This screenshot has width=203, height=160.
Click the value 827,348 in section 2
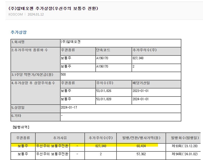[138, 58]
